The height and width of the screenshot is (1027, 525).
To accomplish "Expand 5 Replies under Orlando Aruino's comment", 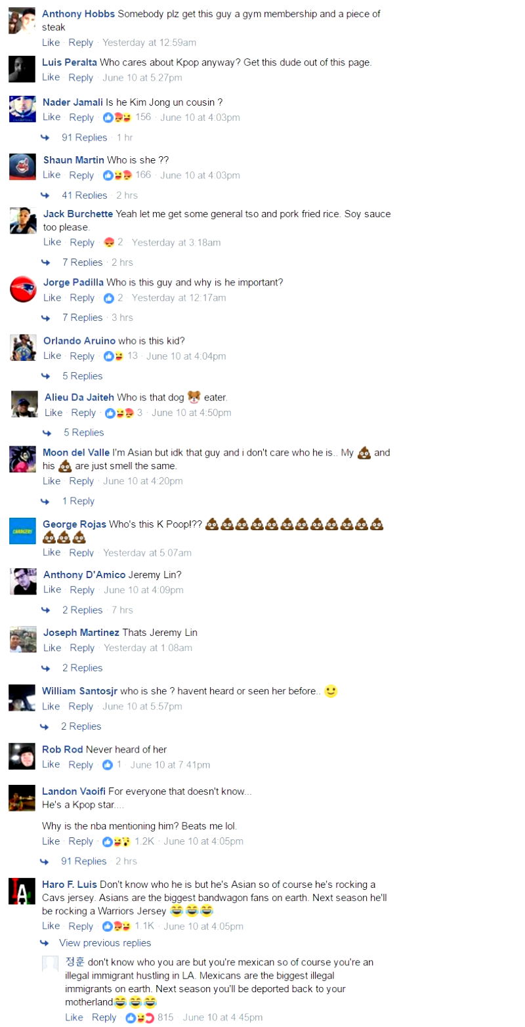I will tap(82, 376).
